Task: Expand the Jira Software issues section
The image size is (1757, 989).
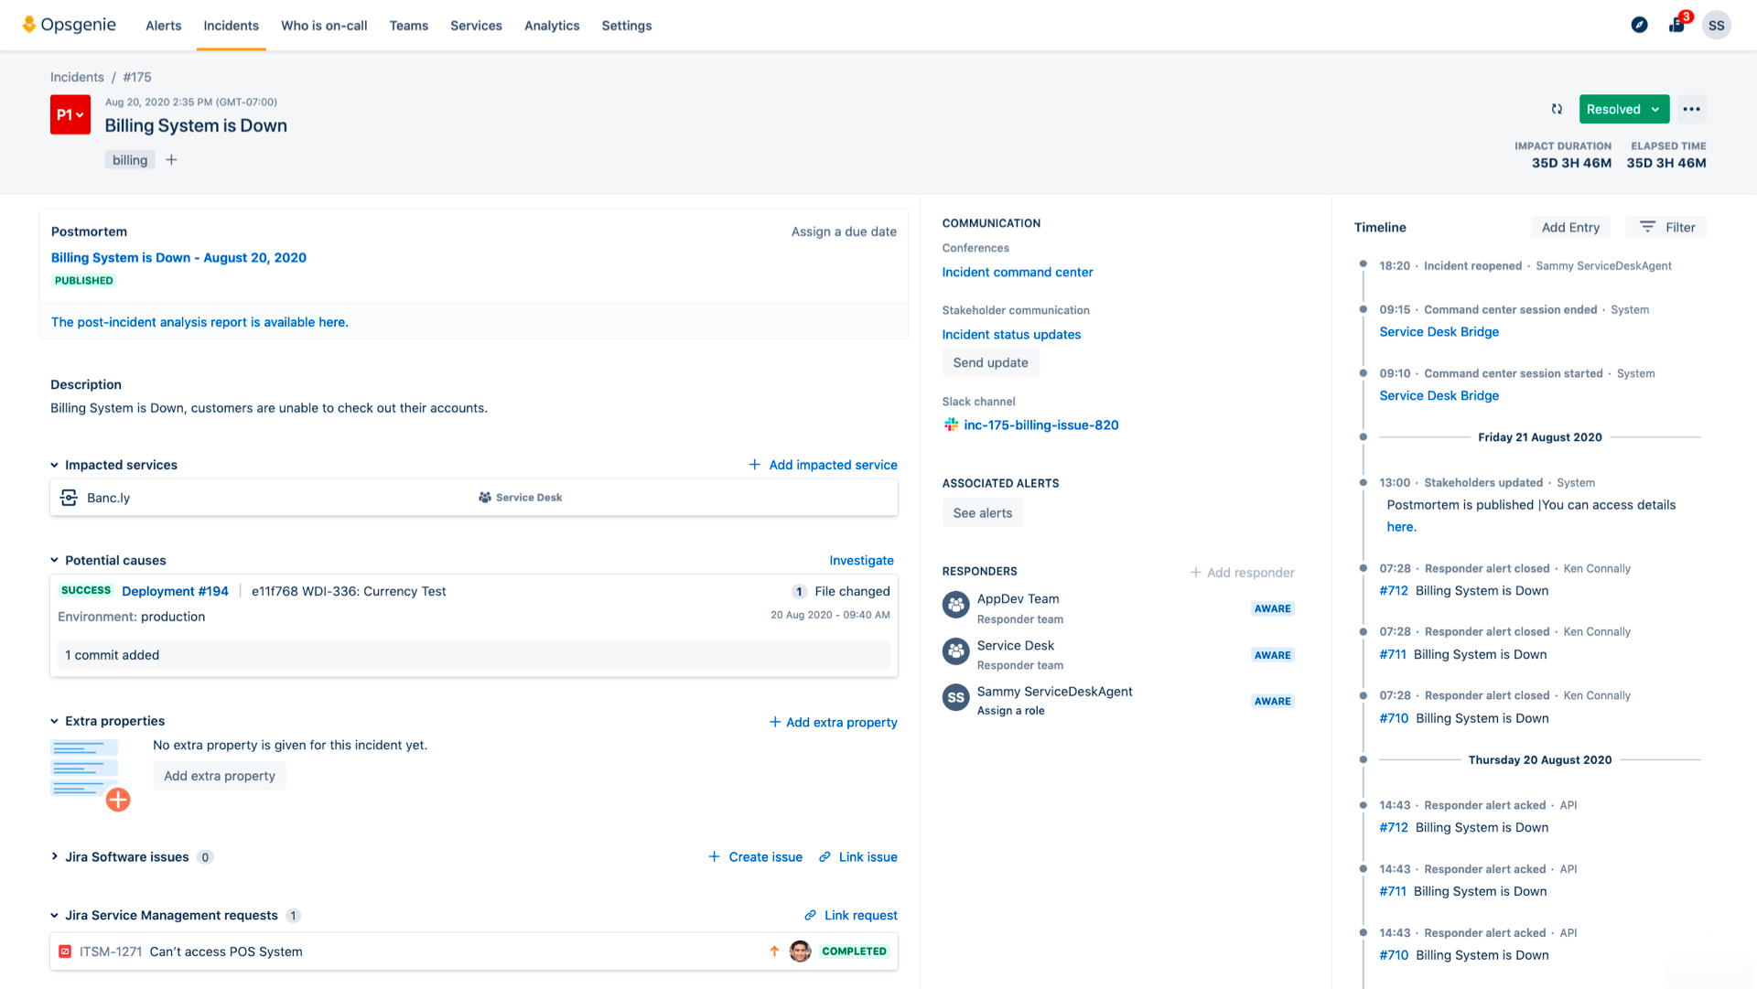Action: click(54, 857)
